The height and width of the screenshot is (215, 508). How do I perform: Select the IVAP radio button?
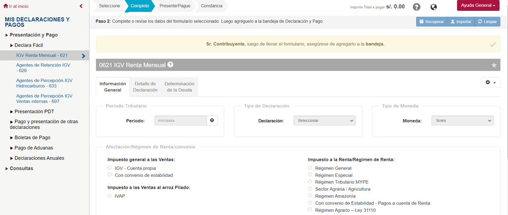click(110, 196)
